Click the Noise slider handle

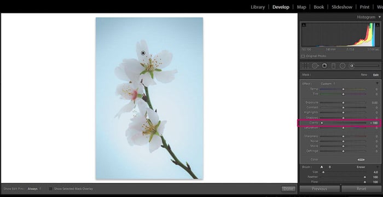[343, 141]
